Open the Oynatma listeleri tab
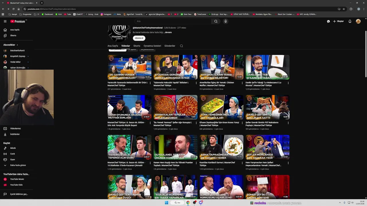The image size is (367, 206). pos(152,46)
